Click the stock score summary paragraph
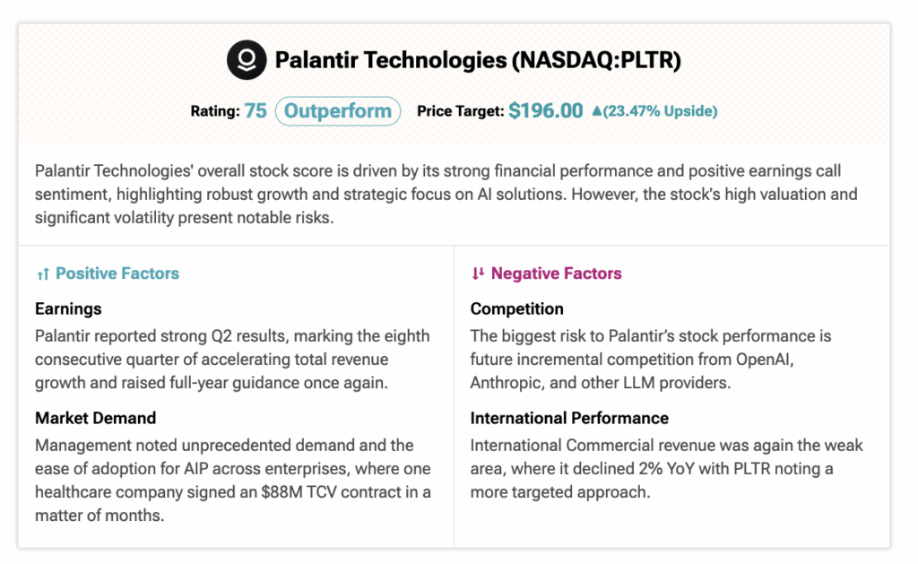 (446, 194)
